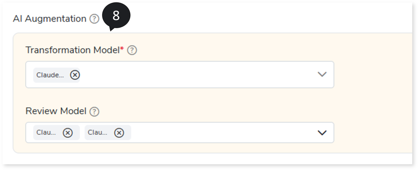Image resolution: width=418 pixels, height=170 pixels.
Task: Remove the first model chip in Review Model
Action: click(68, 132)
